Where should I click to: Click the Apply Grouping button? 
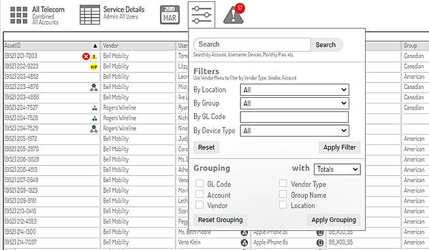coord(334,220)
